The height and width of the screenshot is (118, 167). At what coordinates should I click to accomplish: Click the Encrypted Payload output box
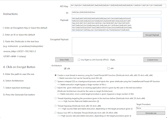117,46
